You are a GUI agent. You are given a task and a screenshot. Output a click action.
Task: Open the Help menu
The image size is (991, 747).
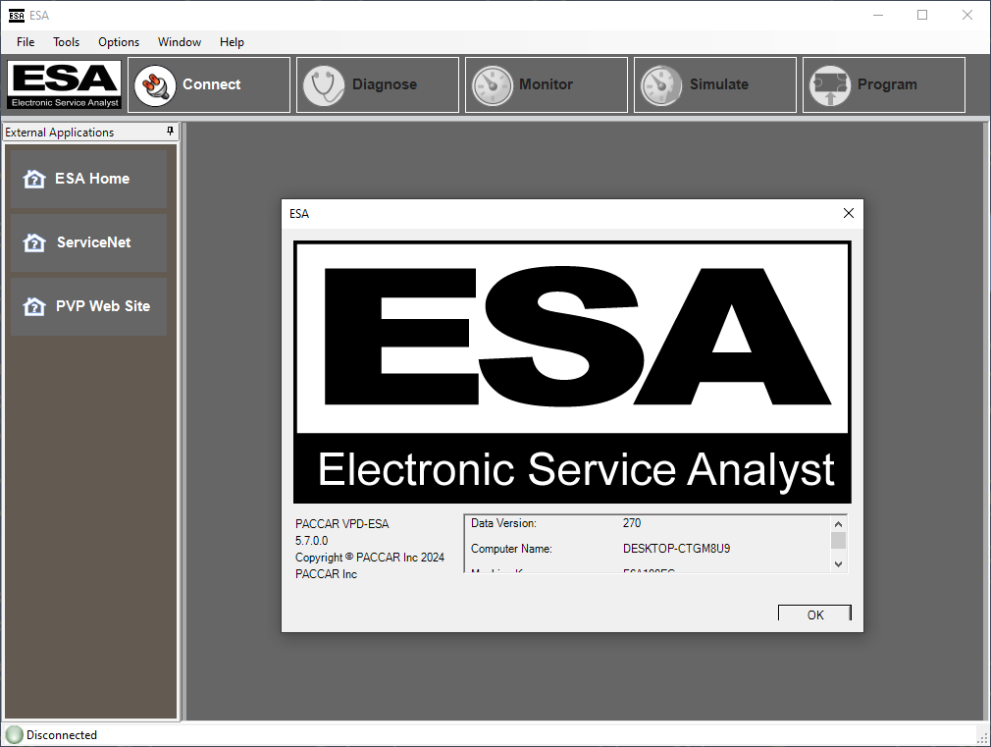pyautogui.click(x=232, y=42)
